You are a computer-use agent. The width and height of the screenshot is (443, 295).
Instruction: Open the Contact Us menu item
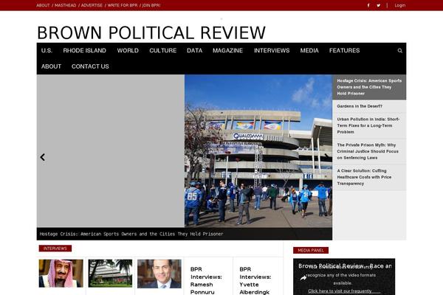click(90, 66)
